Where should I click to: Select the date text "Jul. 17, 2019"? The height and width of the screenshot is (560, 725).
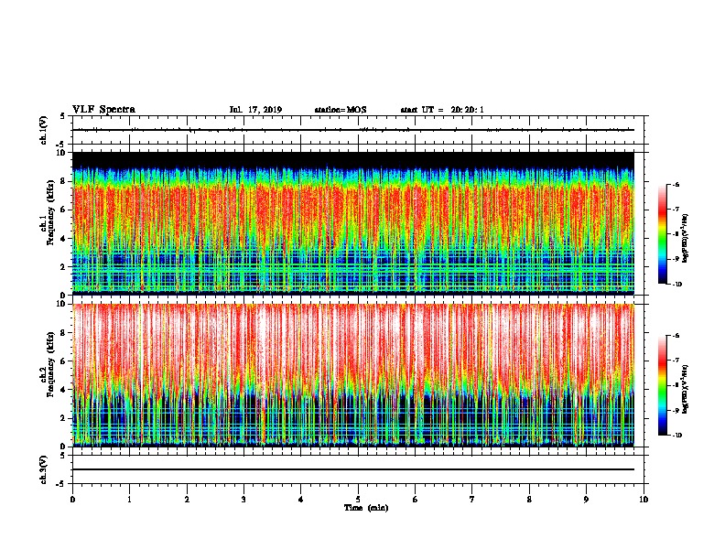pos(255,110)
